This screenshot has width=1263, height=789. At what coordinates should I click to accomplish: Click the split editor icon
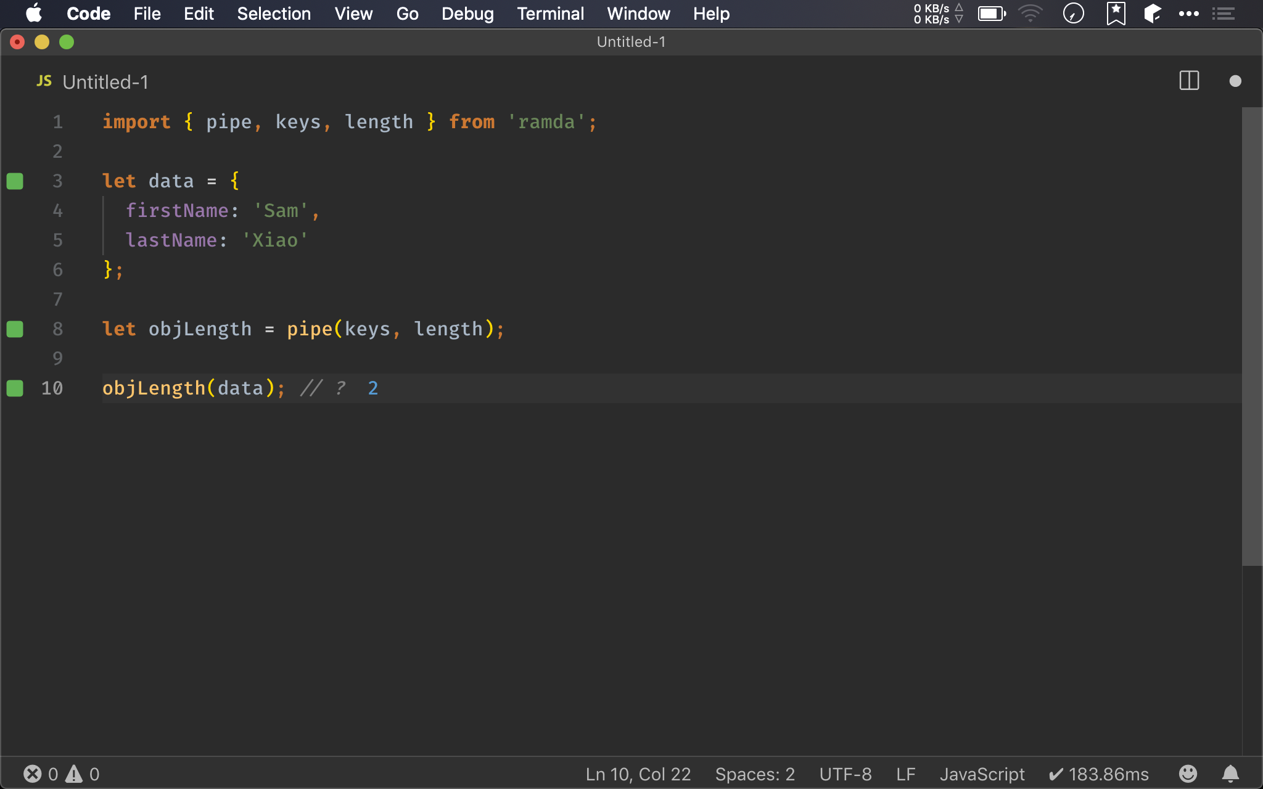1189,81
